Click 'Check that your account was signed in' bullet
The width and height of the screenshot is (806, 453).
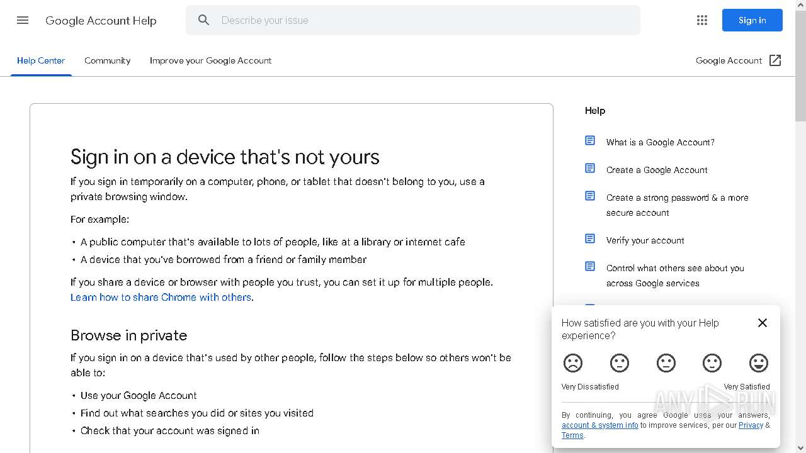coord(170,430)
